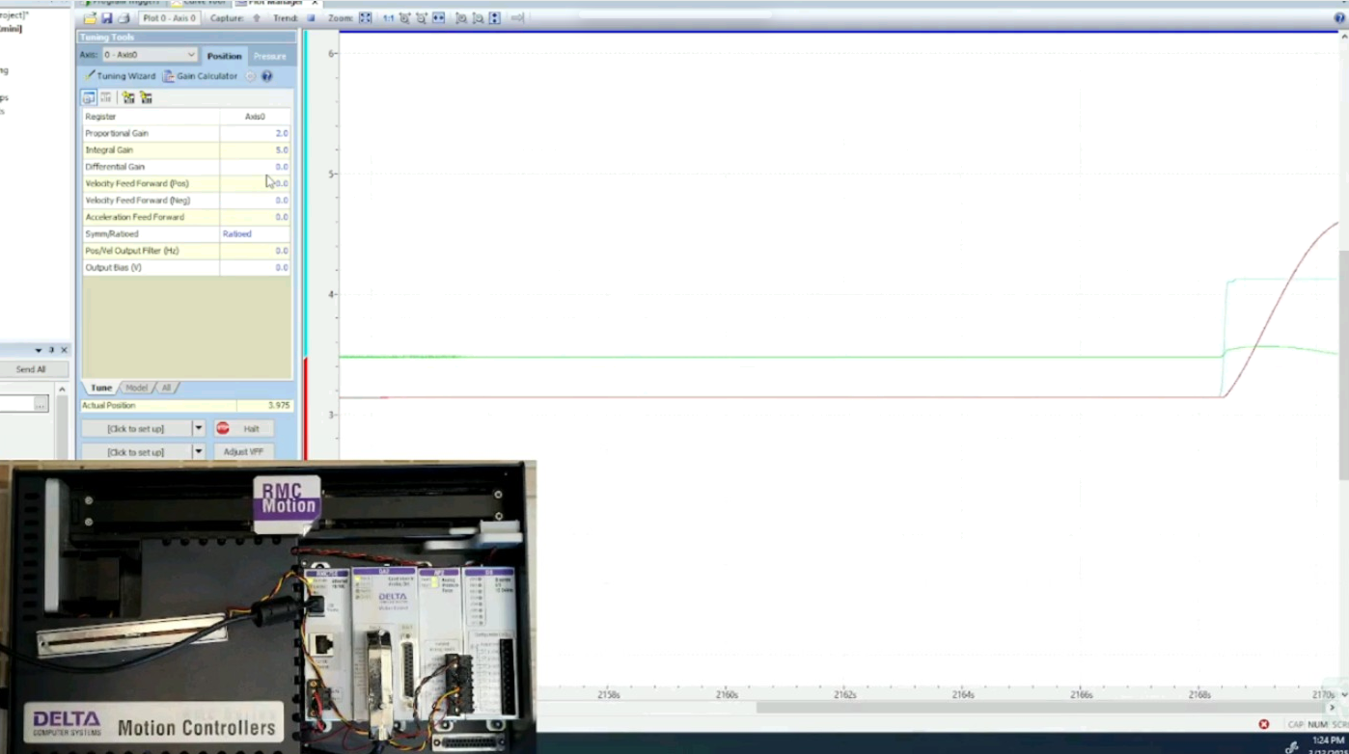
Task: Open Plot 0 - Axis 0 selector
Action: [x=170, y=18]
